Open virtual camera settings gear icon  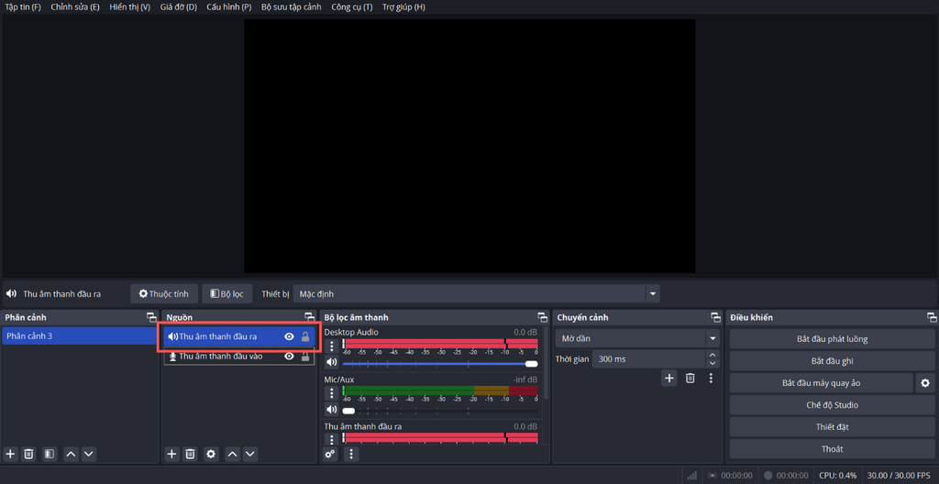[x=925, y=383]
